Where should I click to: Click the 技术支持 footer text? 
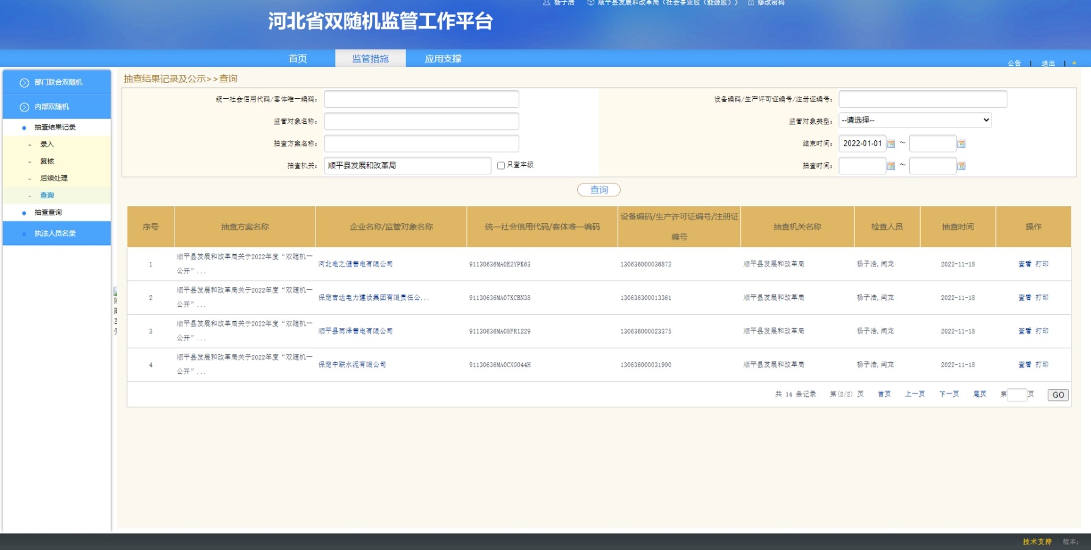click(1037, 541)
